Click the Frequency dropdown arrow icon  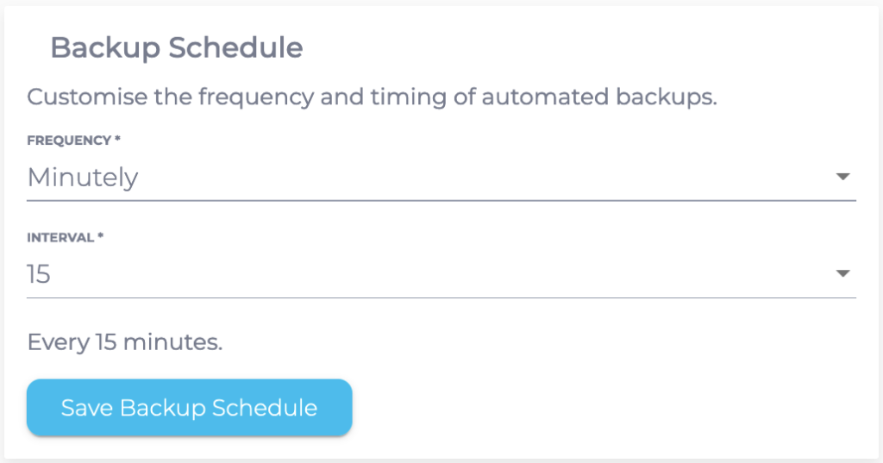click(842, 177)
